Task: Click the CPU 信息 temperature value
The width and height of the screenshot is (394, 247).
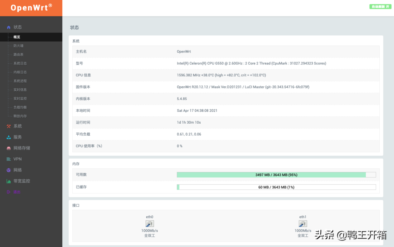Action: coord(221,75)
